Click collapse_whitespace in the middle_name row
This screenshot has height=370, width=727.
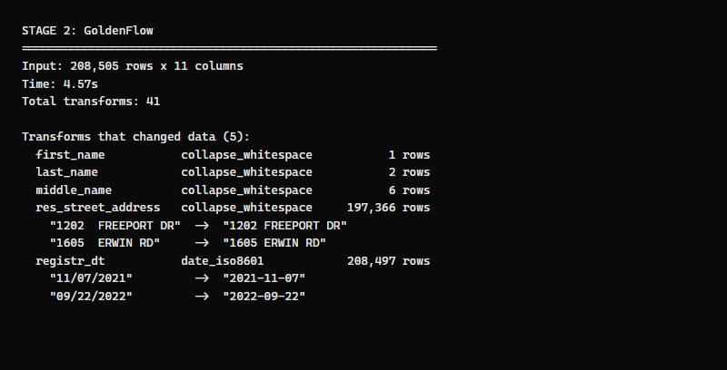pyautogui.click(x=246, y=190)
